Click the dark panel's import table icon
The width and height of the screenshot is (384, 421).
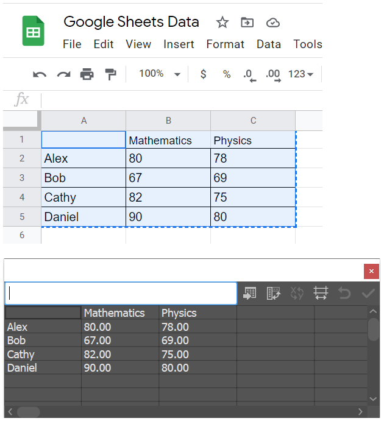click(x=249, y=293)
